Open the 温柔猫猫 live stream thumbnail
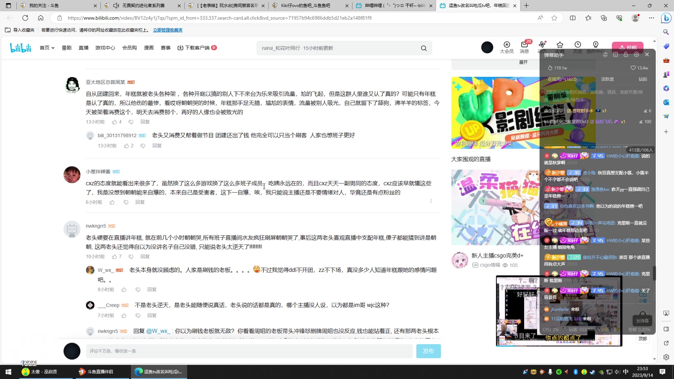 tap(495, 207)
